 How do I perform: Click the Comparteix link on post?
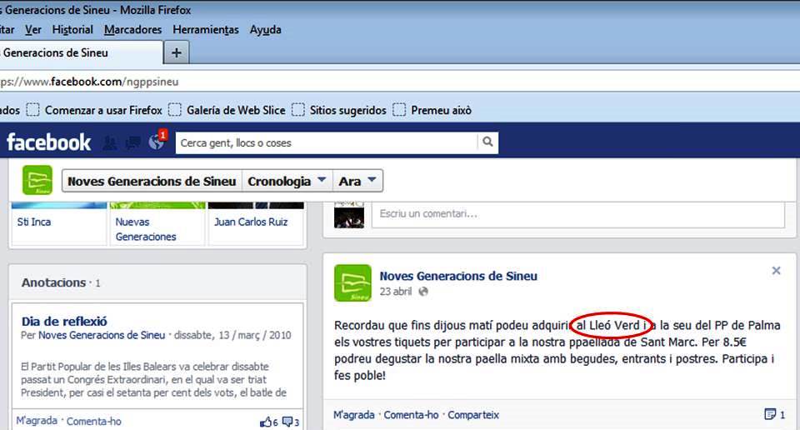(x=473, y=414)
